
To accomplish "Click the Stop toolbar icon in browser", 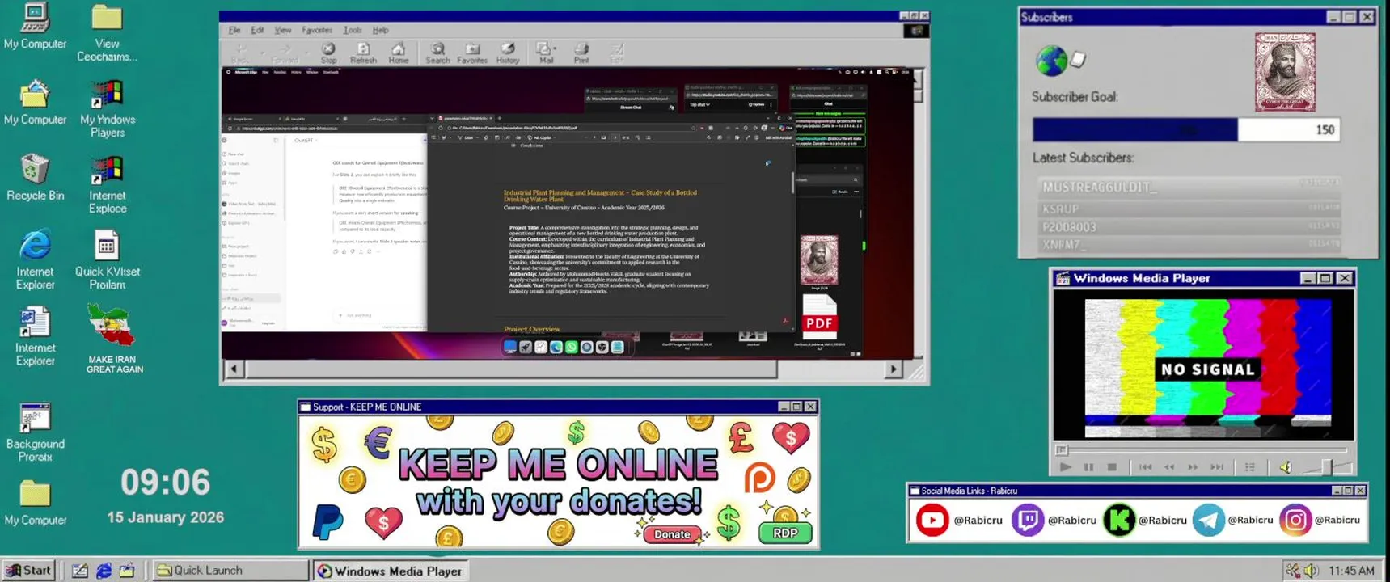I will tap(328, 53).
